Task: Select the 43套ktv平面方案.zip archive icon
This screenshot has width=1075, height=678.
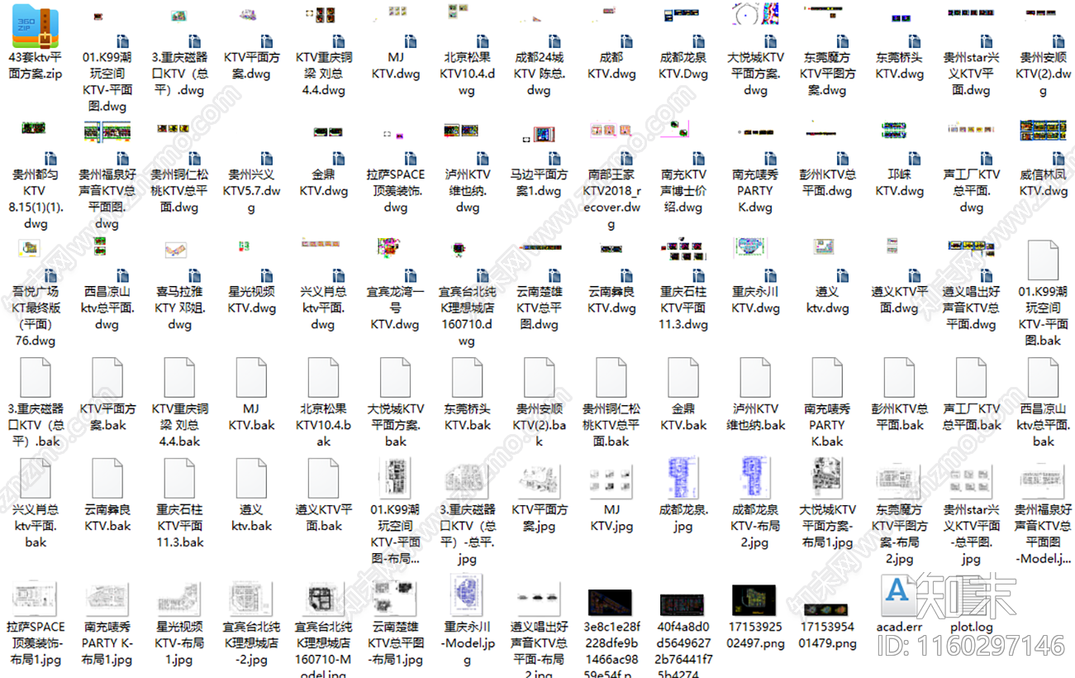Action: 36,26
